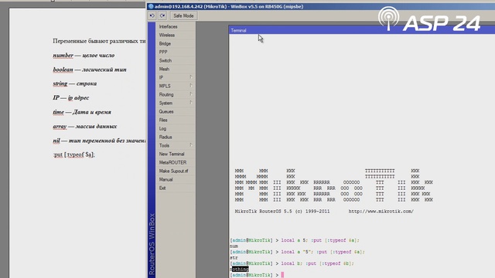
Task: Click the word 'string' in document
Action: (60, 84)
